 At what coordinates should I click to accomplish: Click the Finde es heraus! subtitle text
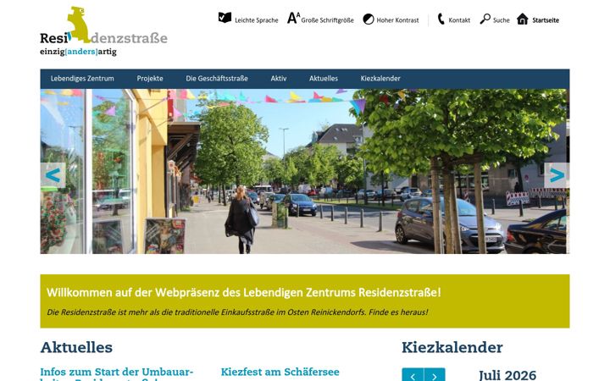[x=398, y=312]
